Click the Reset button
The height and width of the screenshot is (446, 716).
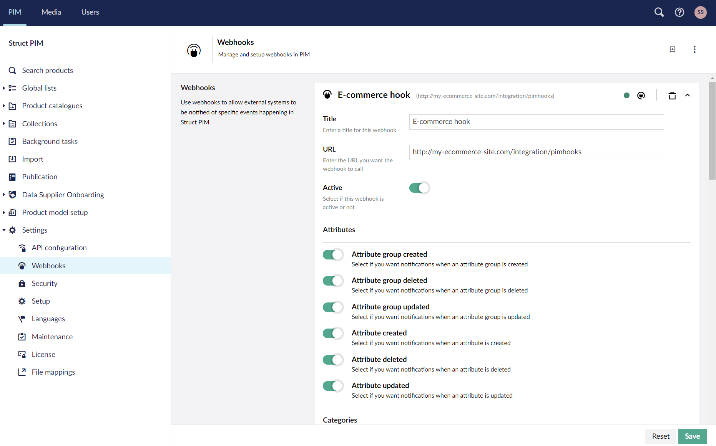(661, 436)
